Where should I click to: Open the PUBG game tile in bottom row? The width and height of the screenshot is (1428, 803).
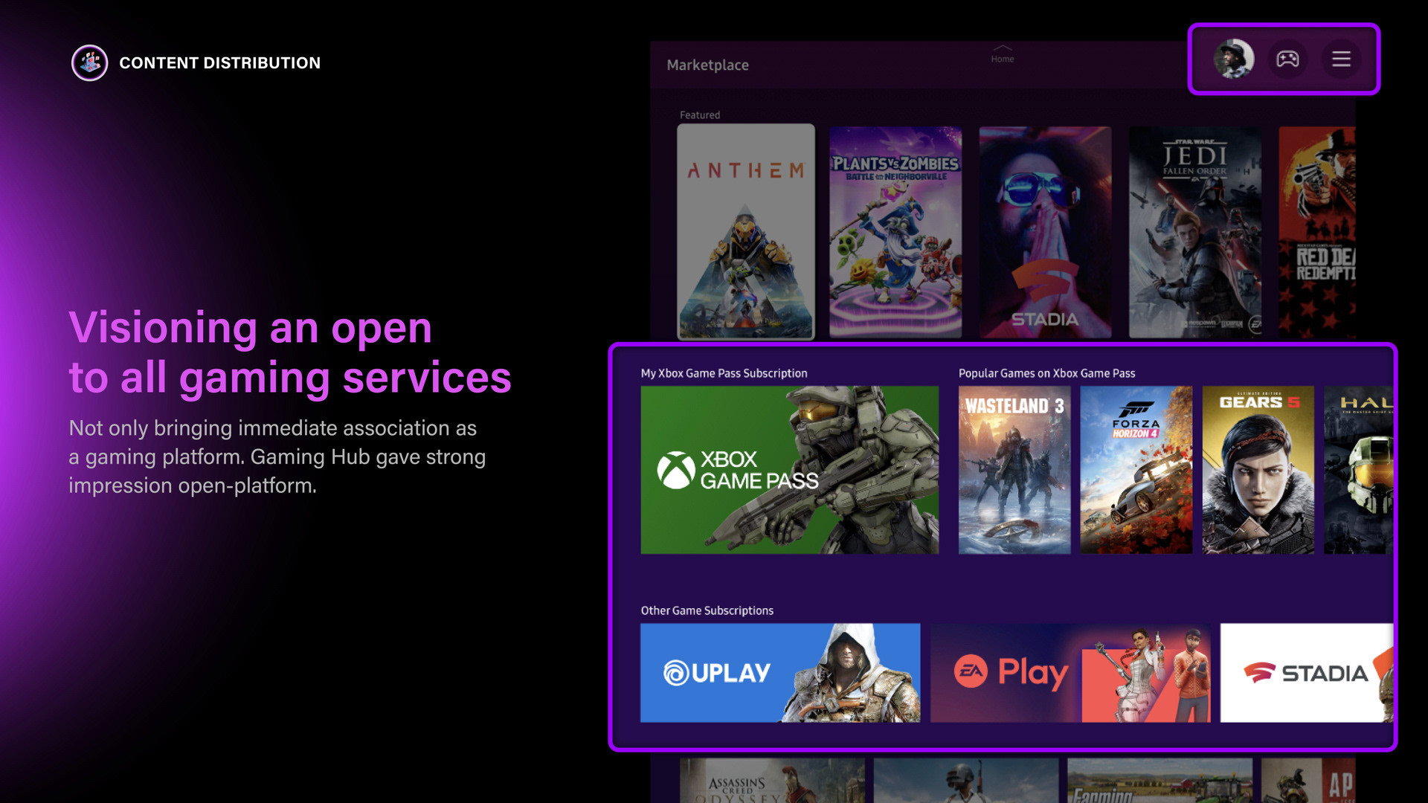point(965,781)
